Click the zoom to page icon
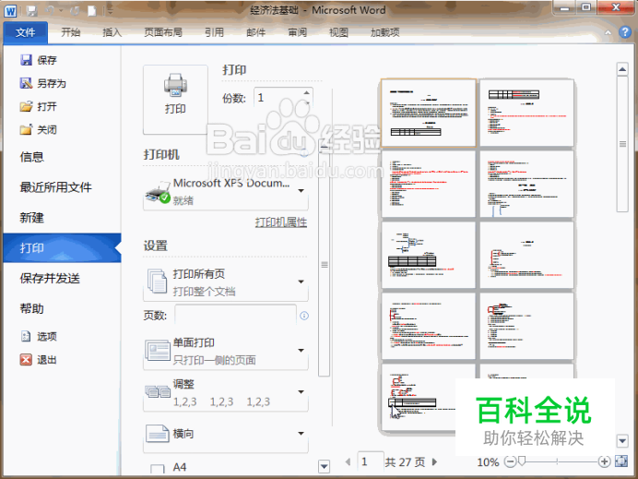This screenshot has width=638, height=479. tap(621, 461)
